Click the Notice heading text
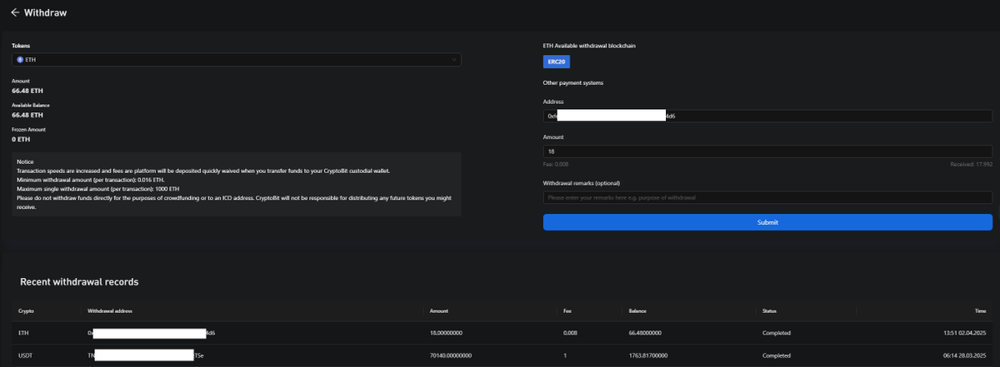This screenshot has width=1000, height=367. click(26, 162)
